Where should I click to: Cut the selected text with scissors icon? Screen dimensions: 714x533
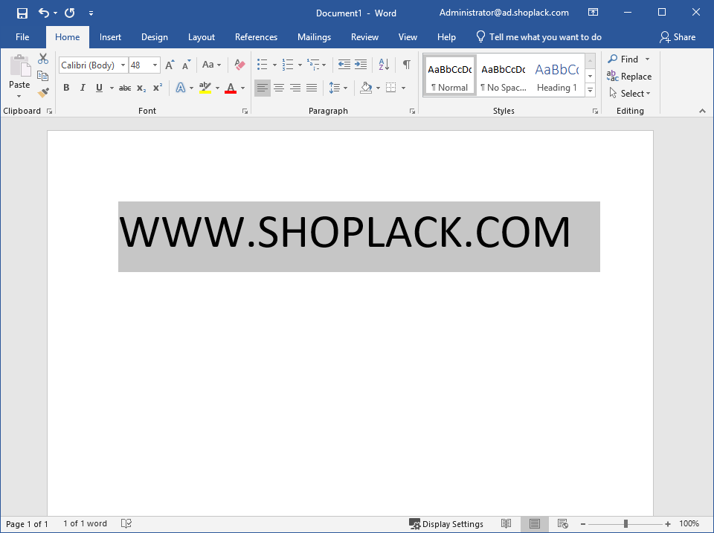pos(43,59)
